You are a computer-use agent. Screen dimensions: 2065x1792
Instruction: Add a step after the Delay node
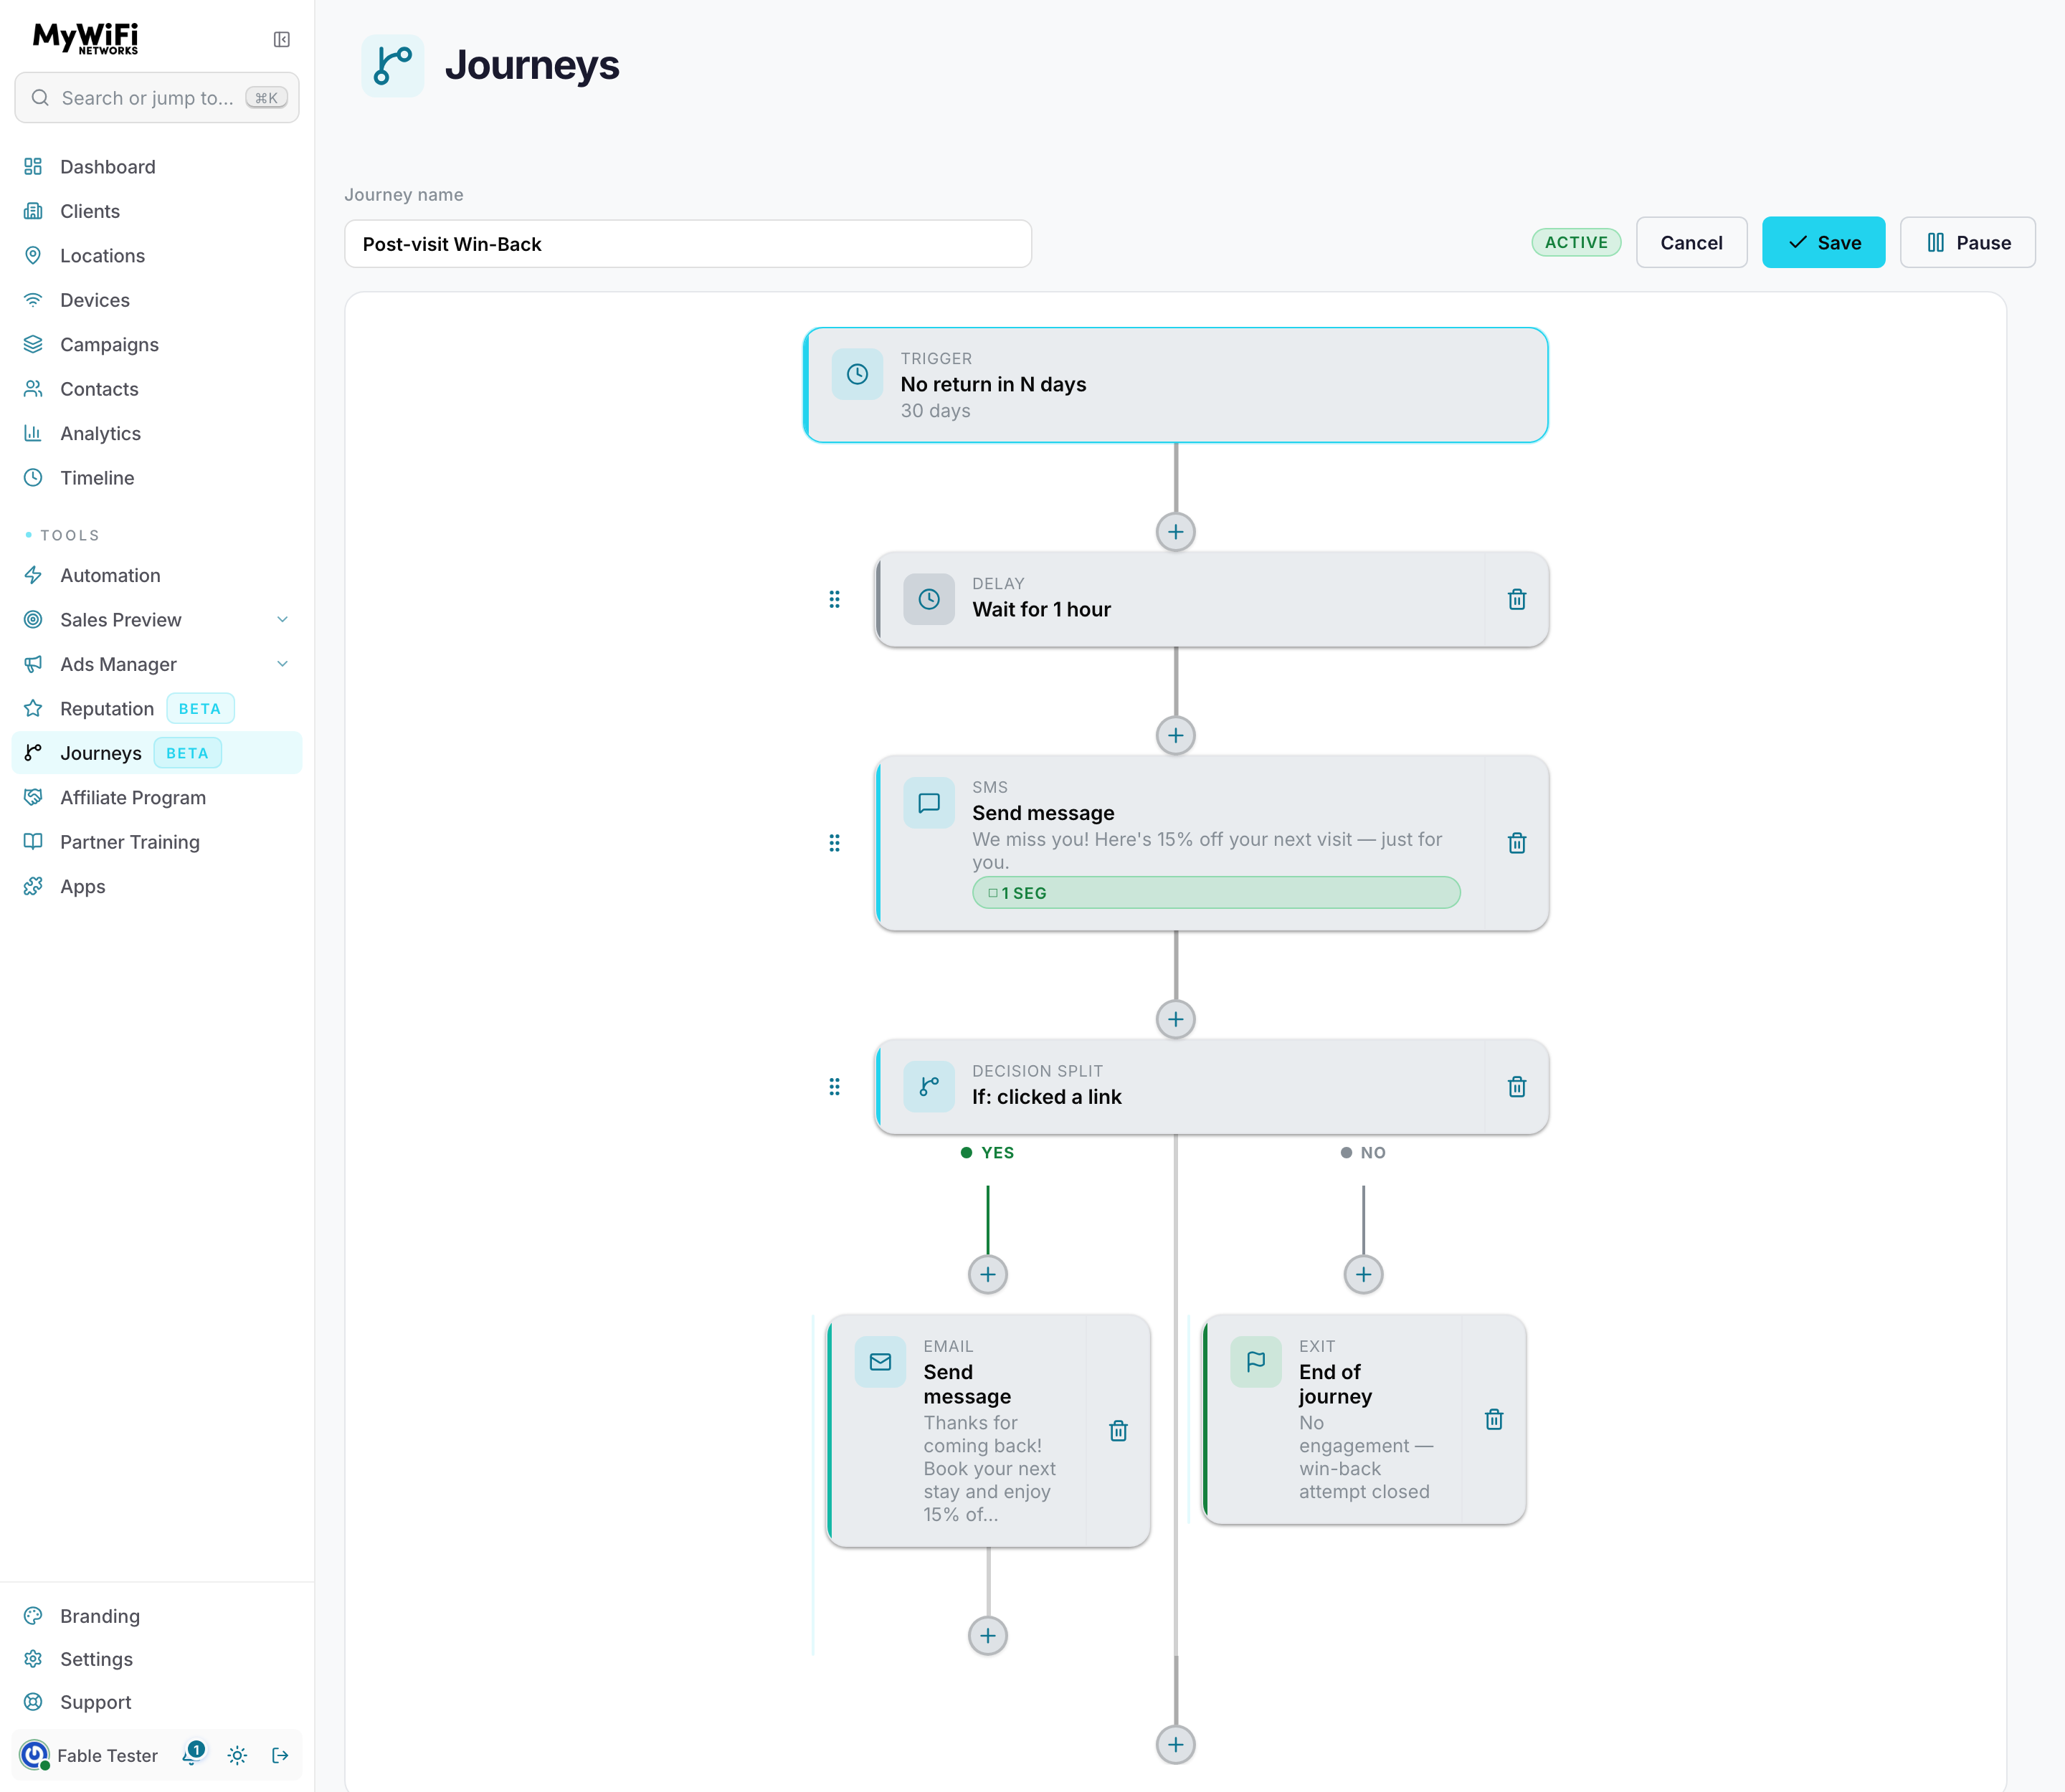click(1176, 735)
